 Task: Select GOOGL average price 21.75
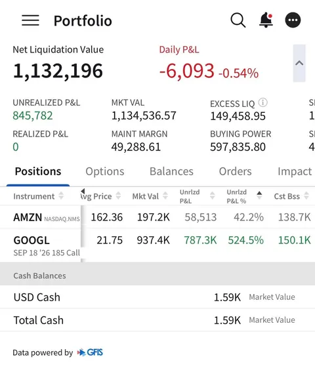[110, 240]
